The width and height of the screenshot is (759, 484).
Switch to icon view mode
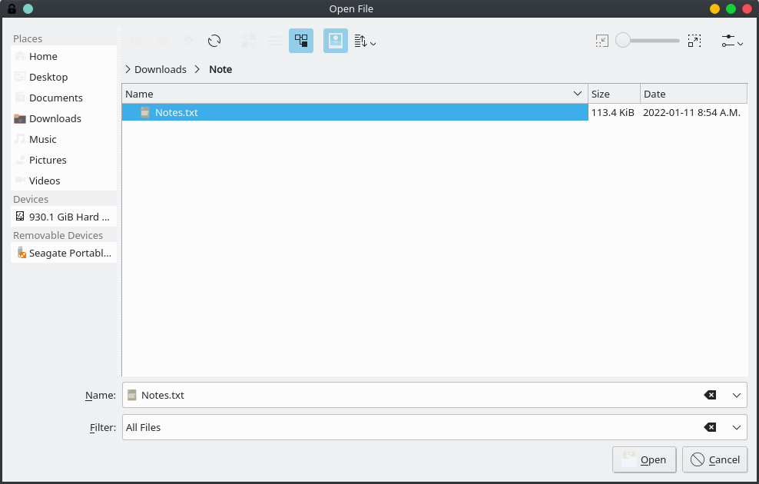247,41
